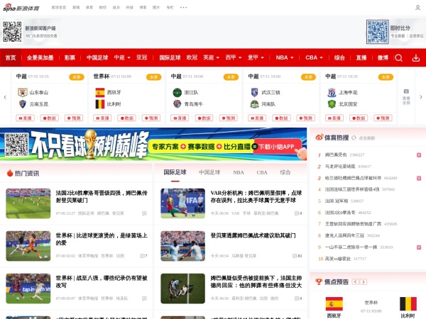
Task: Open hot search item 姆巴佩受伤
Action: click(336, 155)
